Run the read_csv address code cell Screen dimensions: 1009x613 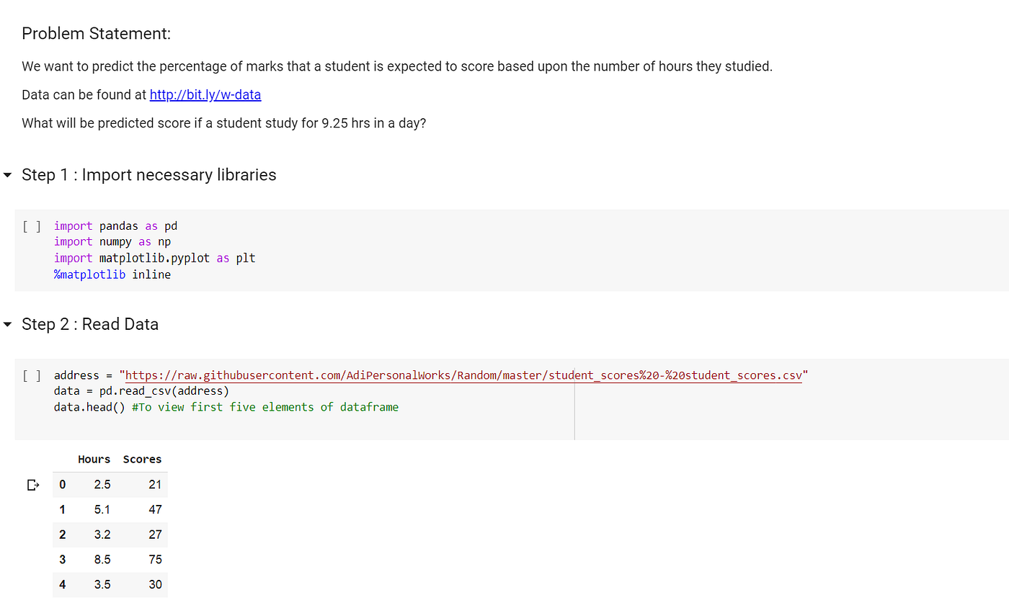coord(31,375)
